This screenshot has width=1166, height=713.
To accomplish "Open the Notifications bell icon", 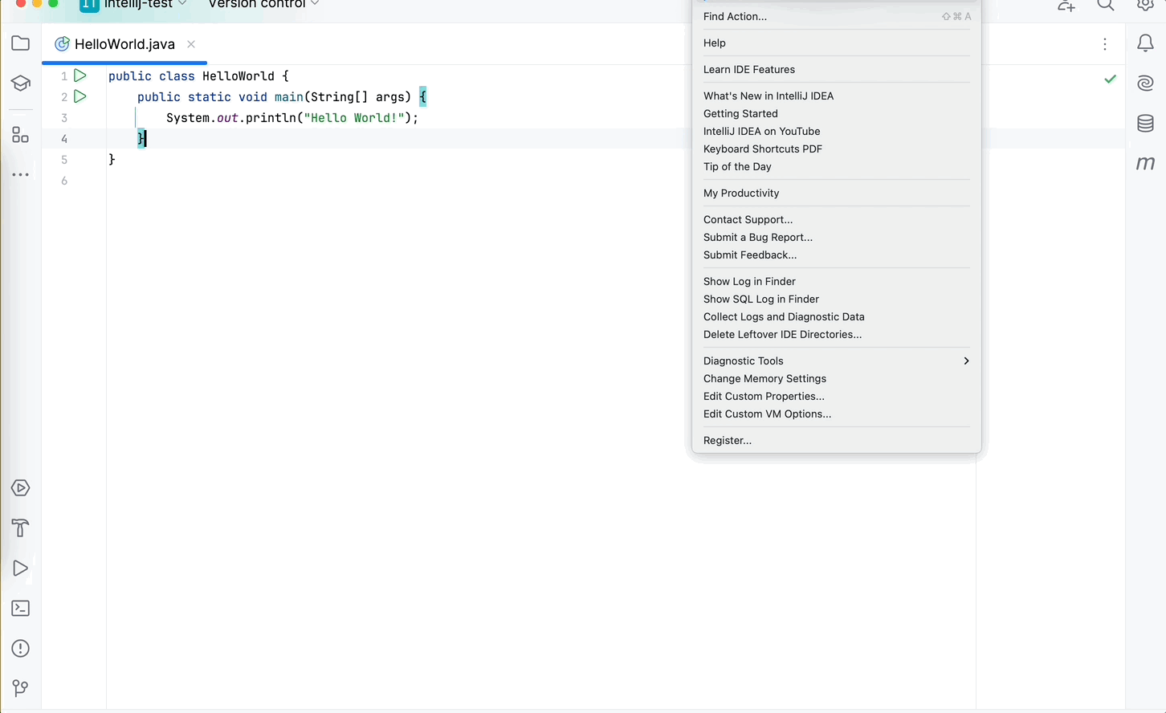I will point(1146,43).
